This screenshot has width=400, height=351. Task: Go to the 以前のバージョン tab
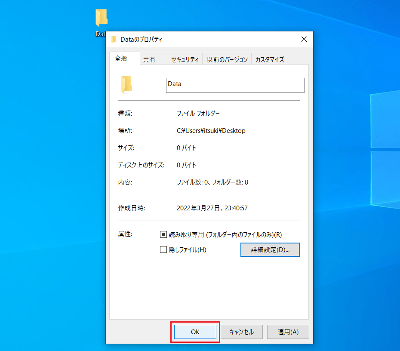[227, 59]
